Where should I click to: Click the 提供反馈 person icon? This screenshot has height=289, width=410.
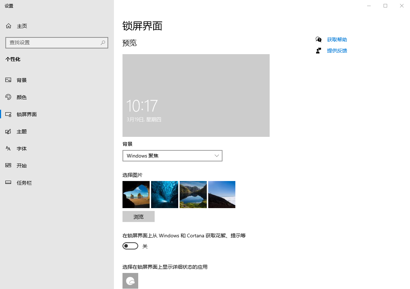coord(319,51)
